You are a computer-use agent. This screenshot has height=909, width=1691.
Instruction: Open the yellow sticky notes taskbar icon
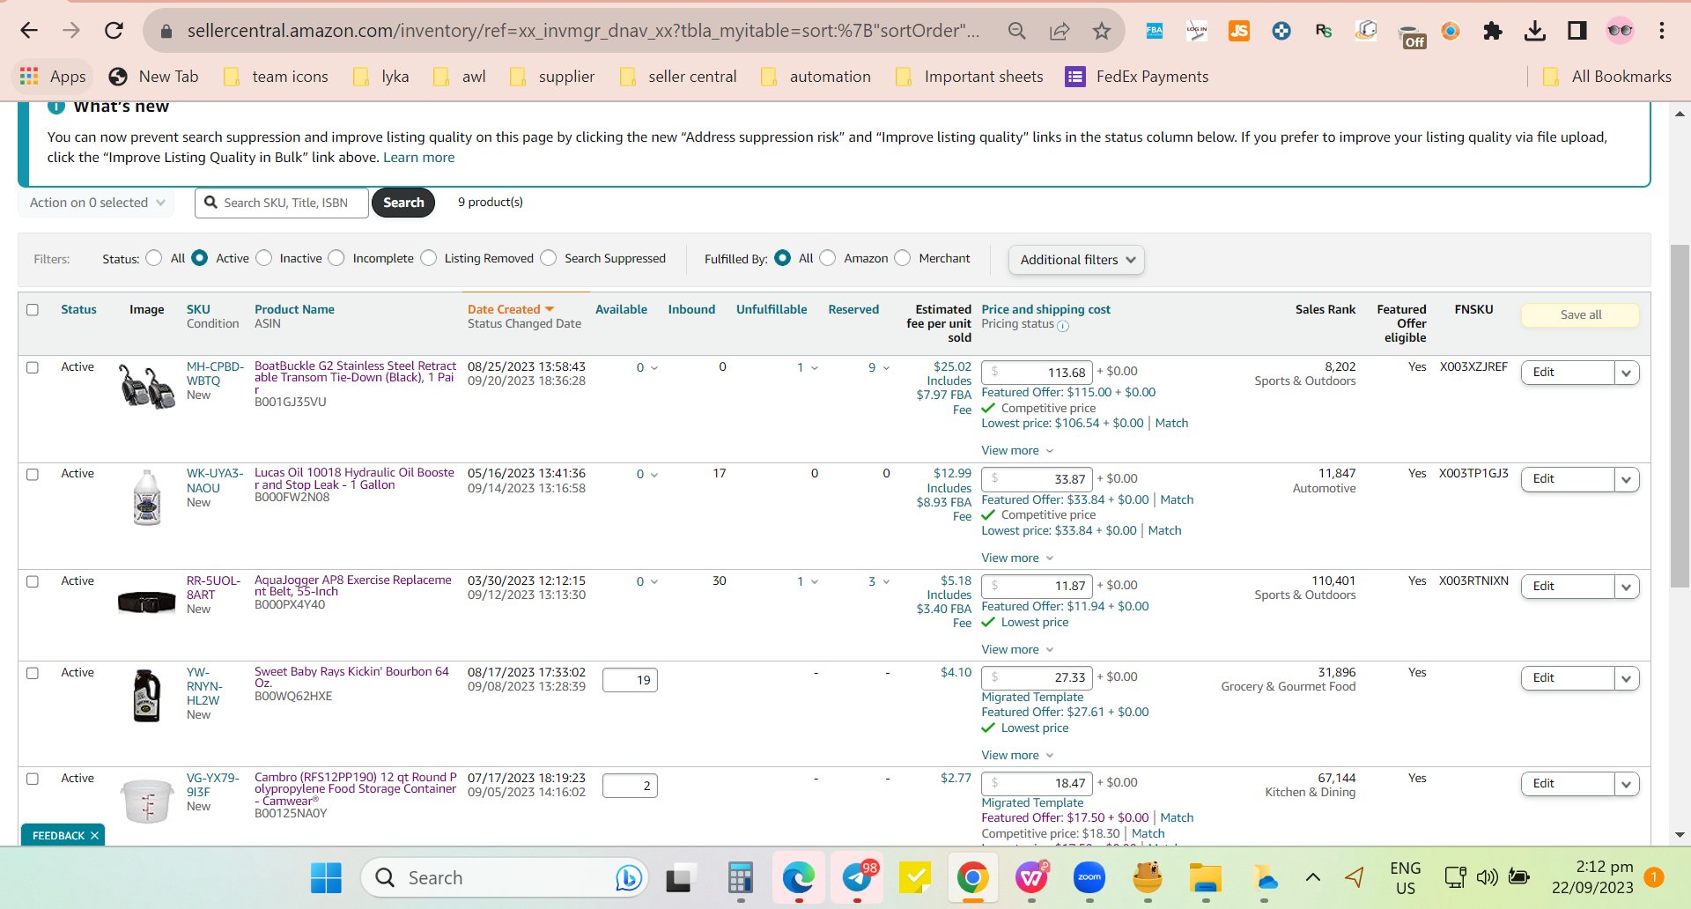(915, 877)
